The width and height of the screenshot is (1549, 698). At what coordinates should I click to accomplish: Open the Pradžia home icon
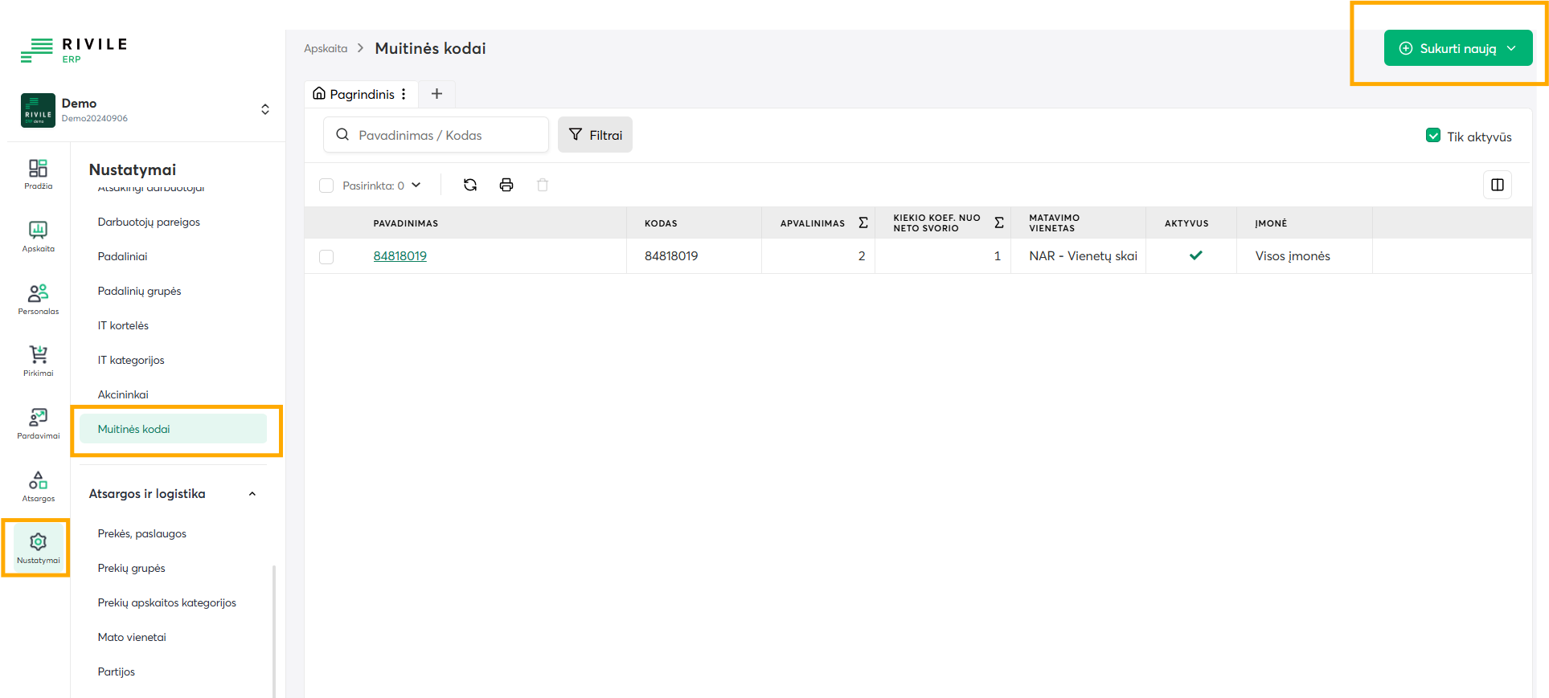click(38, 173)
